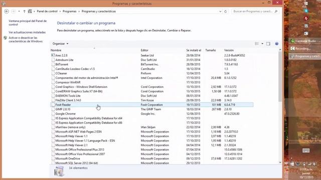Screen dimensions: 321x180
Task: Select Componentes del motor de administración Intel
Action: pos(151,78)
